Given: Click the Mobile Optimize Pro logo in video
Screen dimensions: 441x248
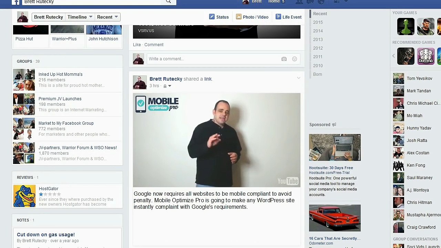Looking at the screenshot, I should 157,104.
